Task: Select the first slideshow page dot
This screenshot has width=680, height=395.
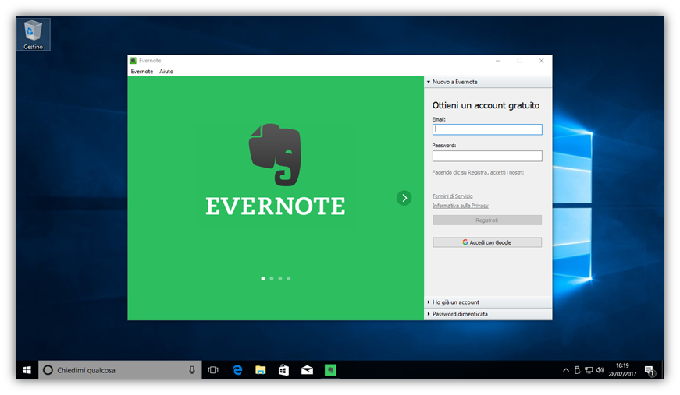Action: (263, 279)
